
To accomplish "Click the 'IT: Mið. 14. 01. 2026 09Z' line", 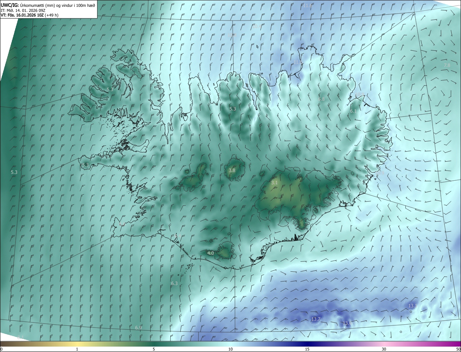I will click(x=23, y=10).
